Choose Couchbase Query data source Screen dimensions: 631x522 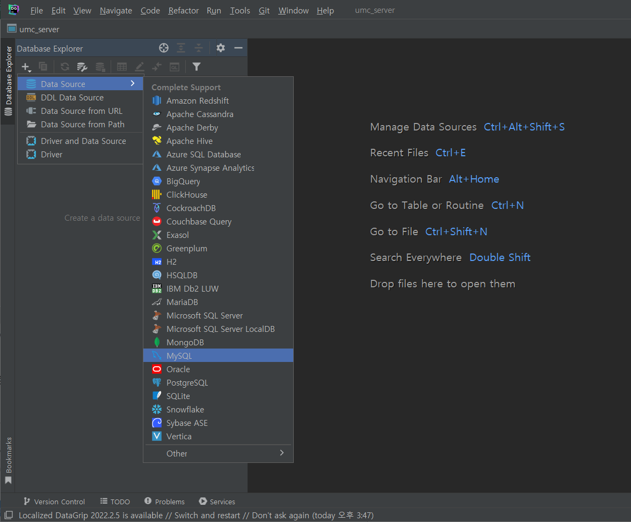218,221
